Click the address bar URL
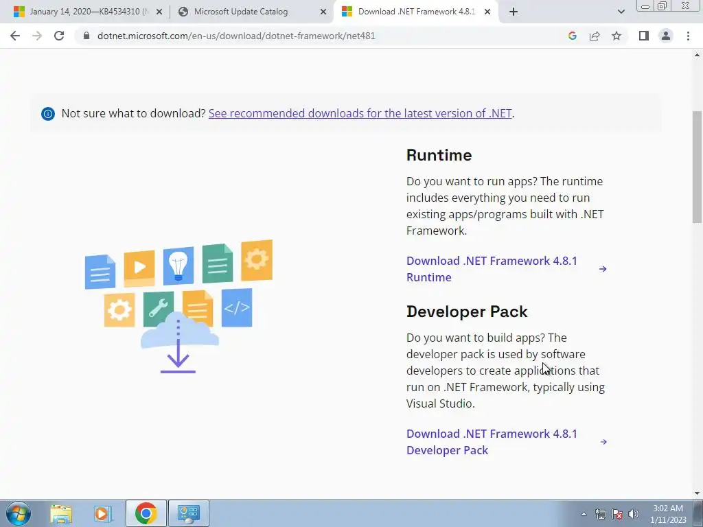The width and height of the screenshot is (703, 527). click(236, 36)
